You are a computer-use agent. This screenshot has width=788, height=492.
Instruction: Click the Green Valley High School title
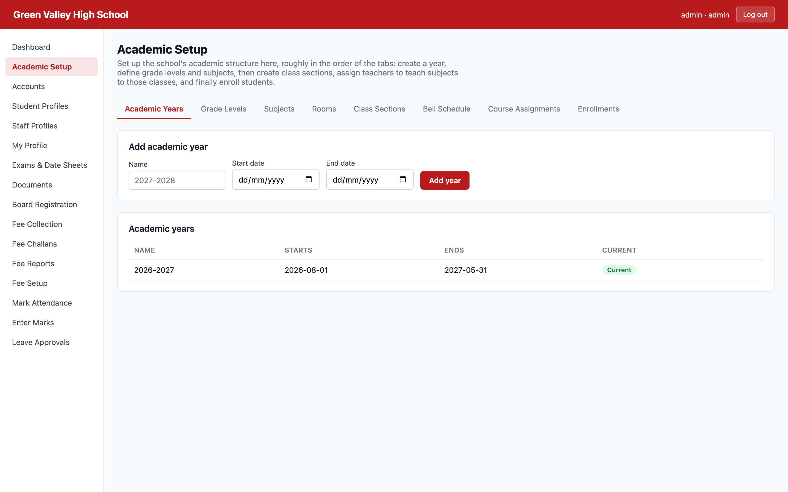71,15
